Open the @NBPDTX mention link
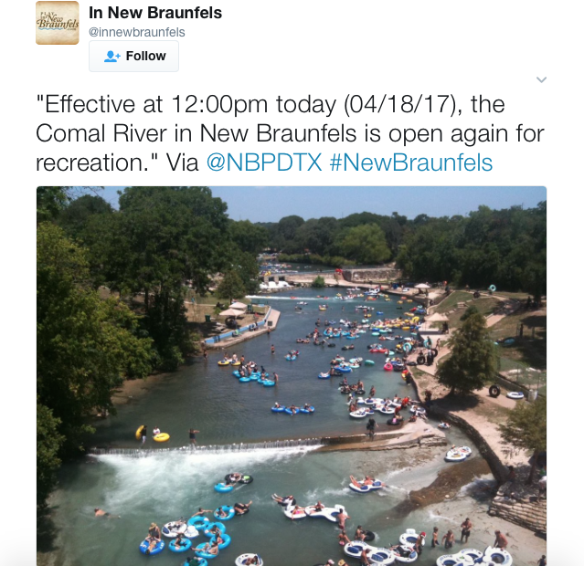This screenshot has height=566, width=584. point(264,162)
